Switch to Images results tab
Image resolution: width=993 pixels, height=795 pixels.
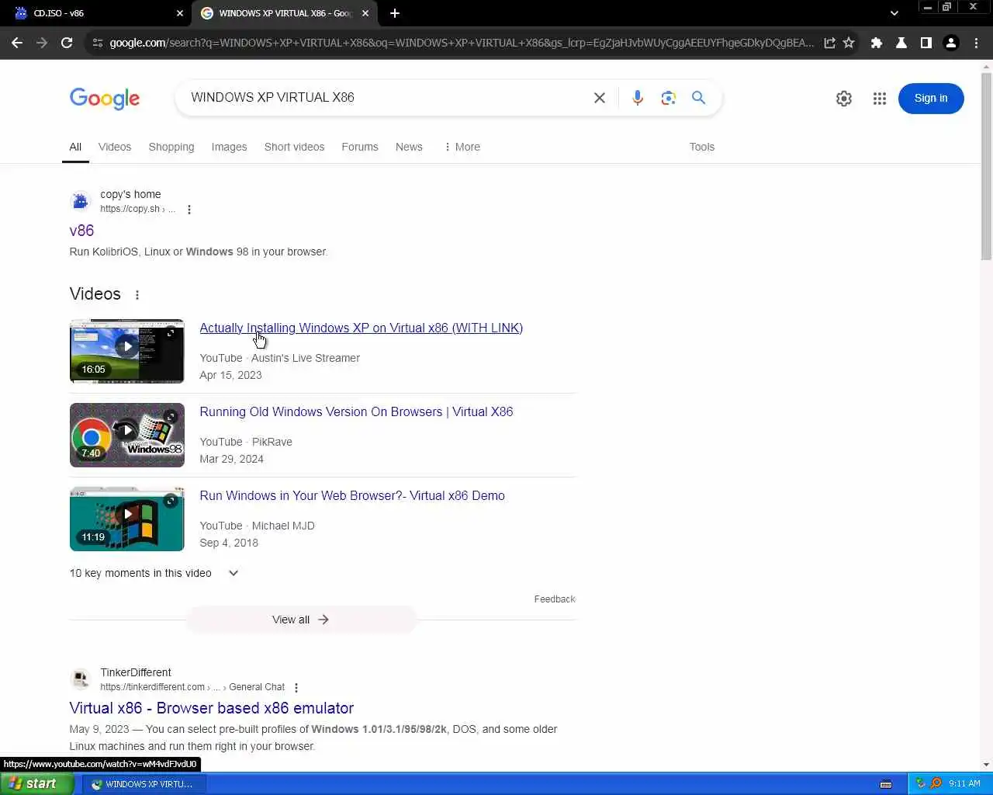tap(229, 147)
